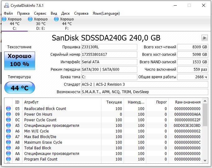Click raw value 00000000A6A
This screenshot has height=168, width=212.
(x=187, y=114)
